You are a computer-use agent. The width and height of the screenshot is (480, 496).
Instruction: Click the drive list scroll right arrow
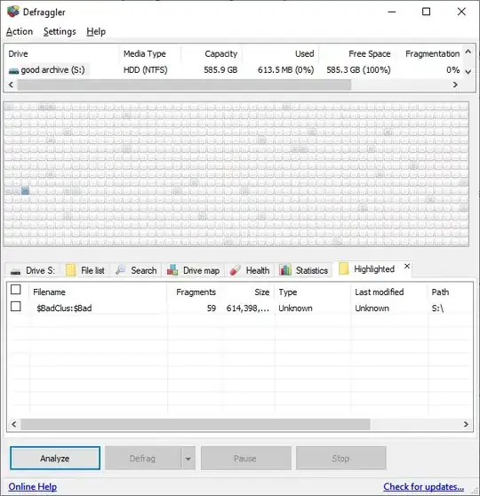tap(455, 84)
